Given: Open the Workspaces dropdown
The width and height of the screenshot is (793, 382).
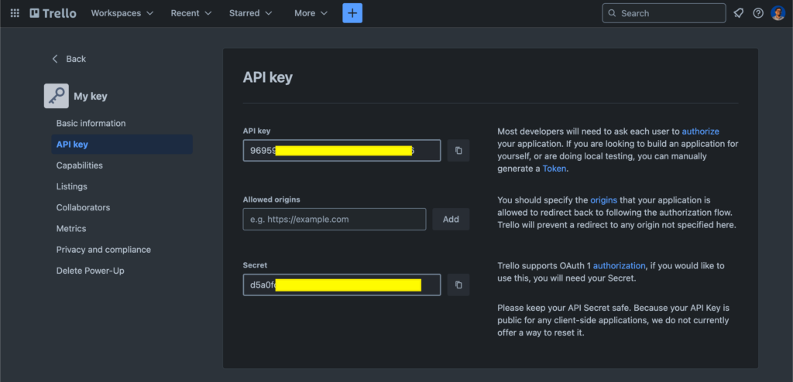Looking at the screenshot, I should [x=122, y=13].
